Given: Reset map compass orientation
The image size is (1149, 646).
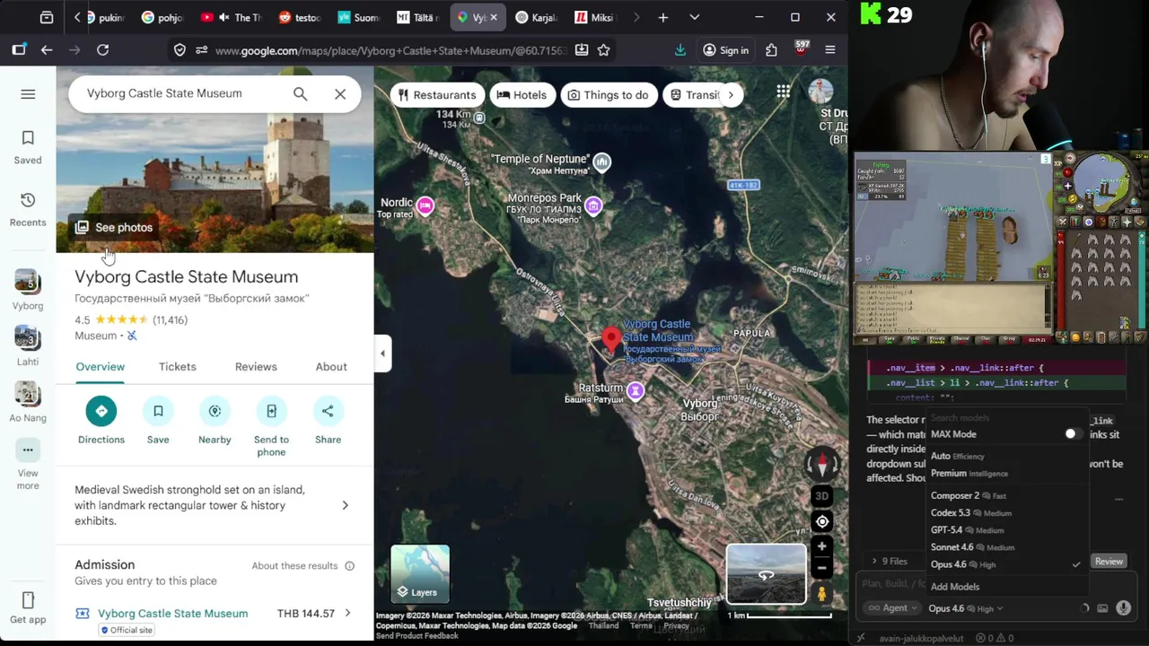Looking at the screenshot, I should (x=821, y=464).
